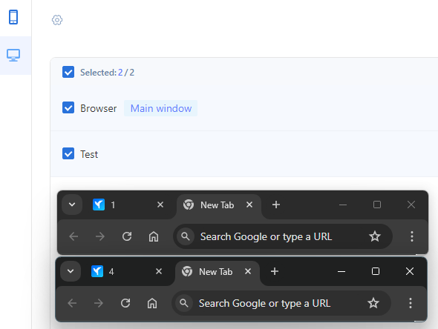
Task: Toggle the Selected 2/2 select-all checkbox
Action: coord(68,72)
